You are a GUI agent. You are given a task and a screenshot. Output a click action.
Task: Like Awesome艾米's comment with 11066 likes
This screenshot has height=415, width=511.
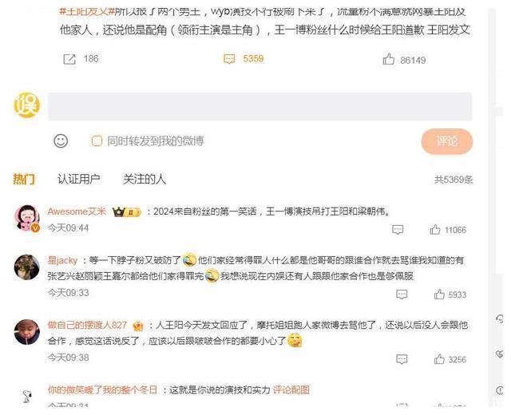click(x=435, y=230)
